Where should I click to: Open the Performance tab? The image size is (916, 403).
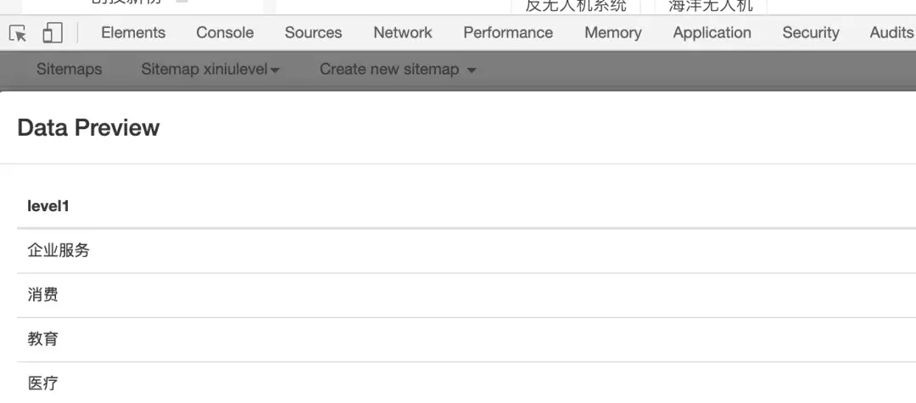click(508, 33)
